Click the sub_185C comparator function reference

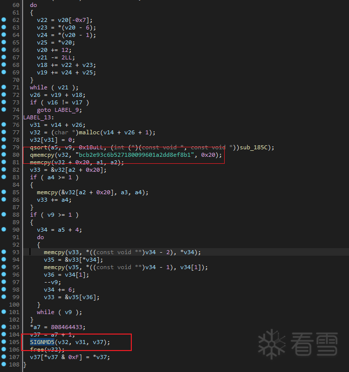coord(254,147)
